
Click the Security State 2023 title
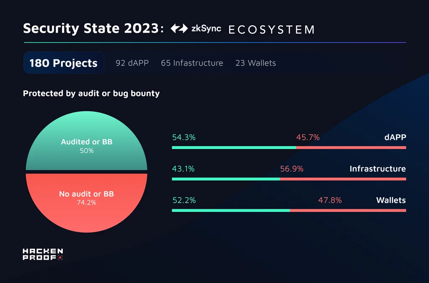pyautogui.click(x=93, y=28)
